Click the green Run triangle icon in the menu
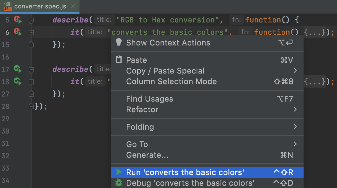 coord(119,172)
